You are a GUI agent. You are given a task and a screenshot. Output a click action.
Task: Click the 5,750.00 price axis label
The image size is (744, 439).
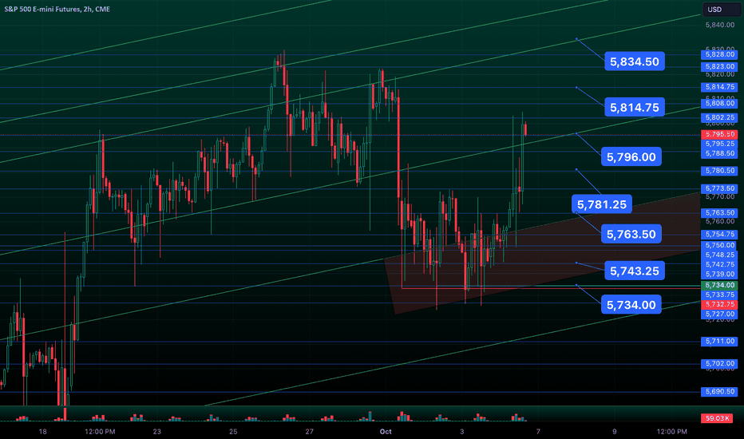pos(719,246)
